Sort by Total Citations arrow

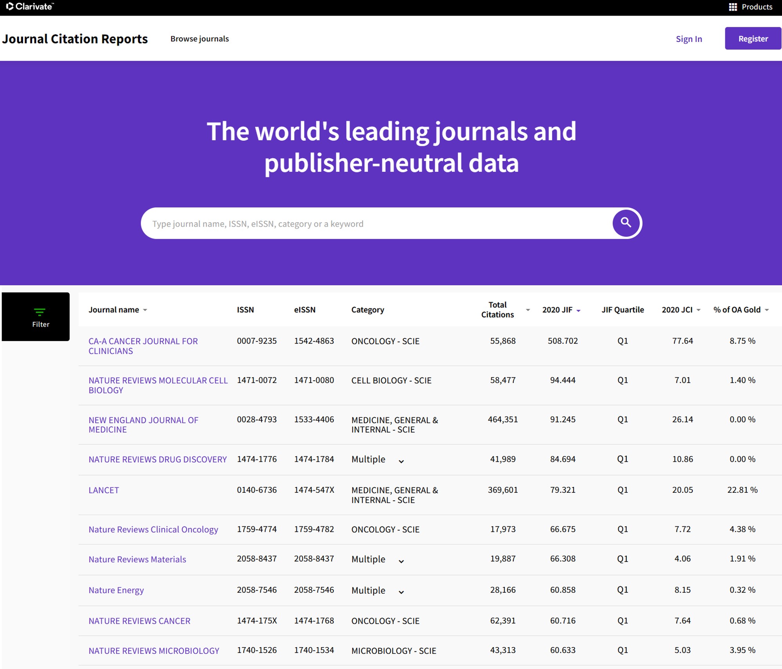coord(527,310)
